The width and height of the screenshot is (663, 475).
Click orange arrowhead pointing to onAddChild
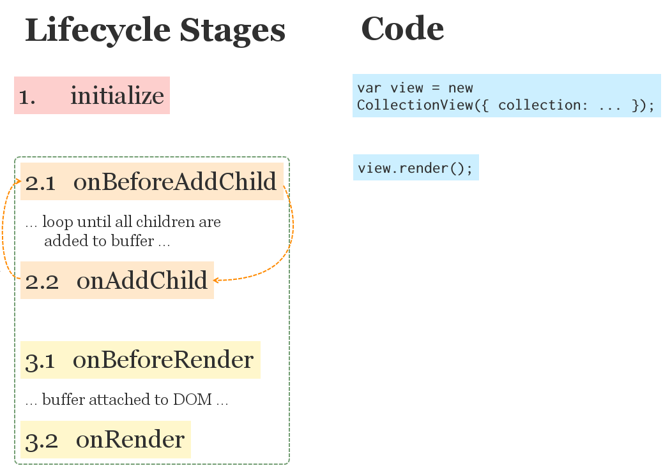click(x=216, y=280)
